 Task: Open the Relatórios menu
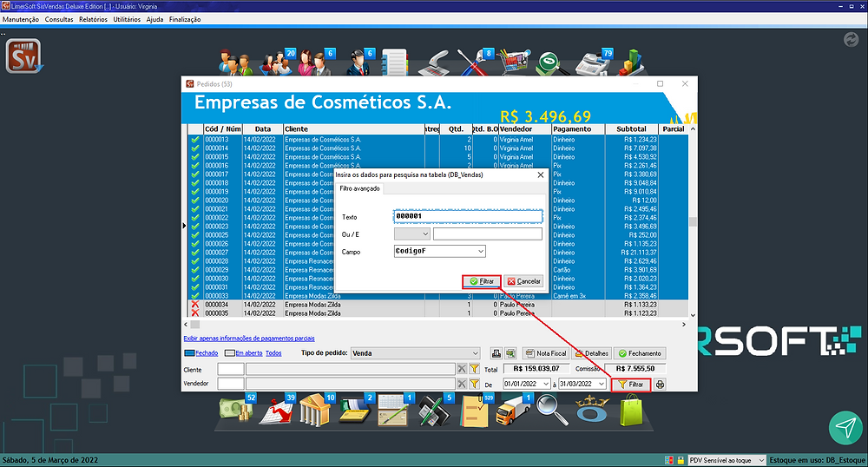tap(93, 19)
